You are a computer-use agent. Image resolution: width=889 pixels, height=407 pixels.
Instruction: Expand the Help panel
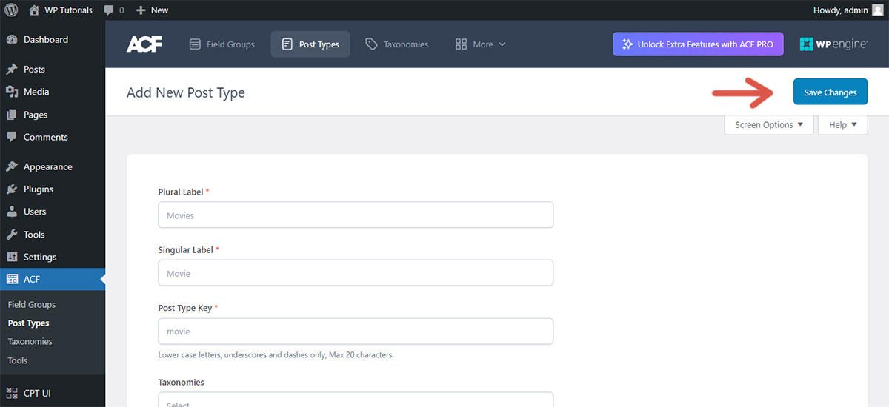(843, 125)
